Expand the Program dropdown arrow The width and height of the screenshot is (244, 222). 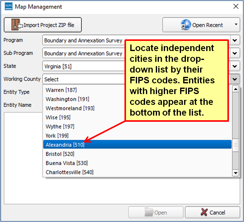[235, 40]
